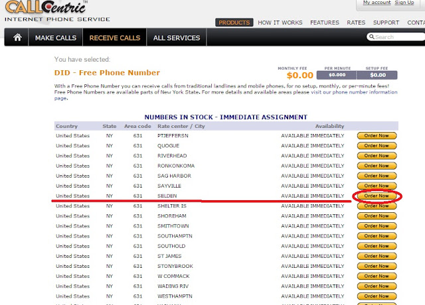
Task: Order Now for QUOGUE
Action: coord(377,146)
